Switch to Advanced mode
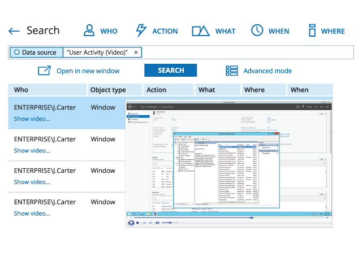 (x=258, y=71)
